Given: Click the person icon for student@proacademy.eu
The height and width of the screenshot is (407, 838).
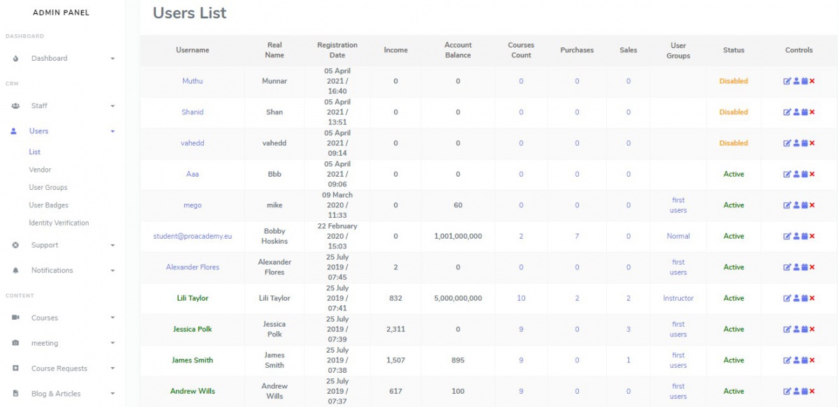Looking at the screenshot, I should (x=796, y=237).
